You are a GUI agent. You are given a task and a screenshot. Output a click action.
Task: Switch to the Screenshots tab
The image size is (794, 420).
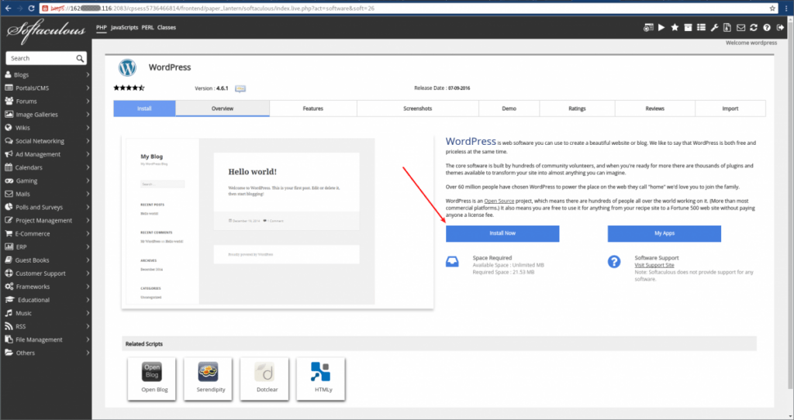418,108
